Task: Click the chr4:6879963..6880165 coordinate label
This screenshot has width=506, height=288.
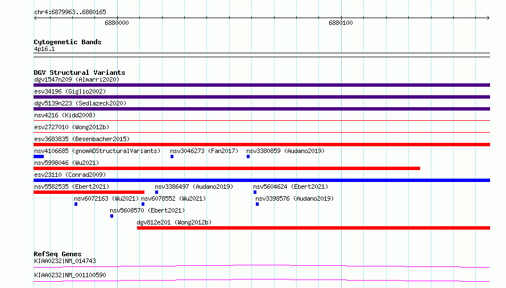Action: [x=70, y=12]
